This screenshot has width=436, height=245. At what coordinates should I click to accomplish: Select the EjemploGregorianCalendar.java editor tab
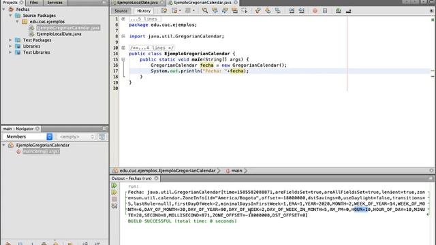pyautogui.click(x=203, y=3)
